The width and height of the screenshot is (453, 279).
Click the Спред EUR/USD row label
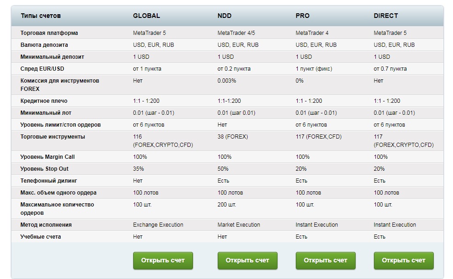[x=41, y=67]
